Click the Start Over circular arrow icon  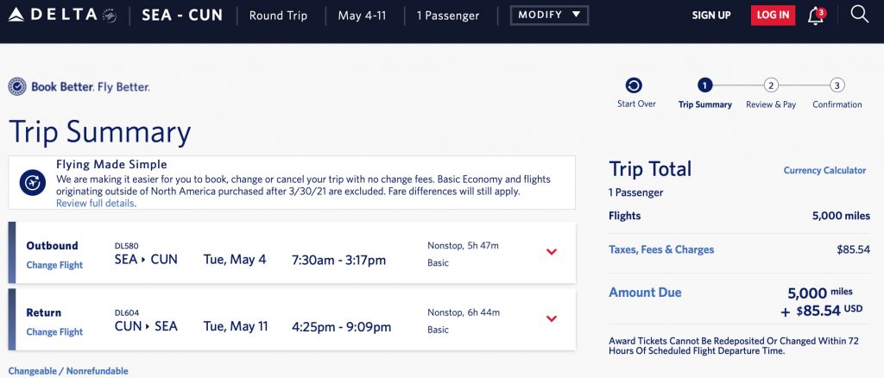click(x=635, y=85)
